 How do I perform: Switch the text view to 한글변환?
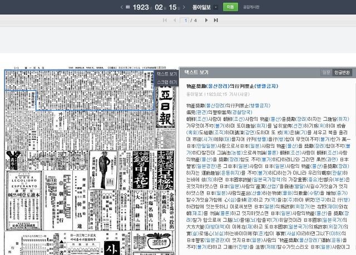coord(342,73)
